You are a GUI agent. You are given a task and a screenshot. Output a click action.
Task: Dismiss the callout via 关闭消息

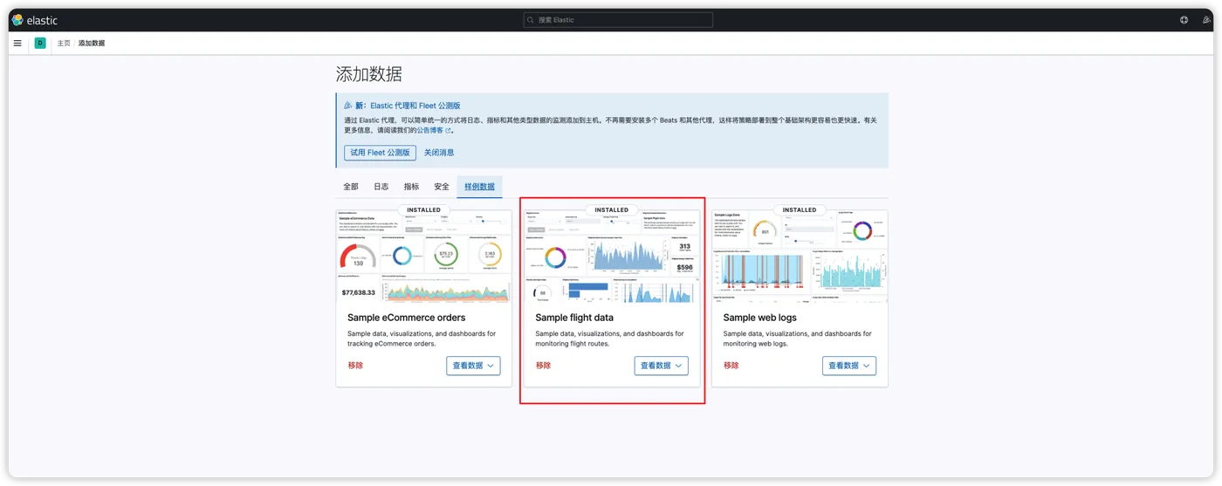coord(439,153)
